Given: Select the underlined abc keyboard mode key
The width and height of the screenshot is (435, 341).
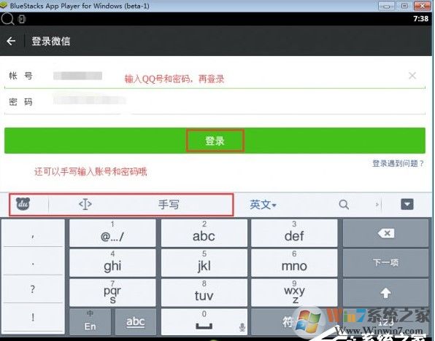Looking at the screenshot, I should [x=135, y=321].
